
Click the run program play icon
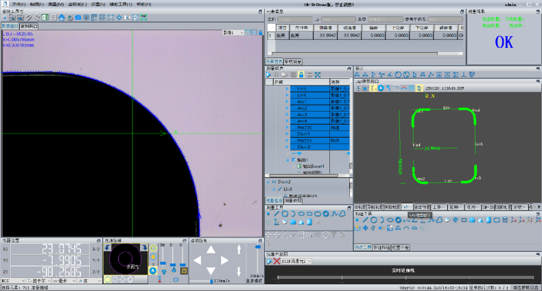[x=269, y=74]
